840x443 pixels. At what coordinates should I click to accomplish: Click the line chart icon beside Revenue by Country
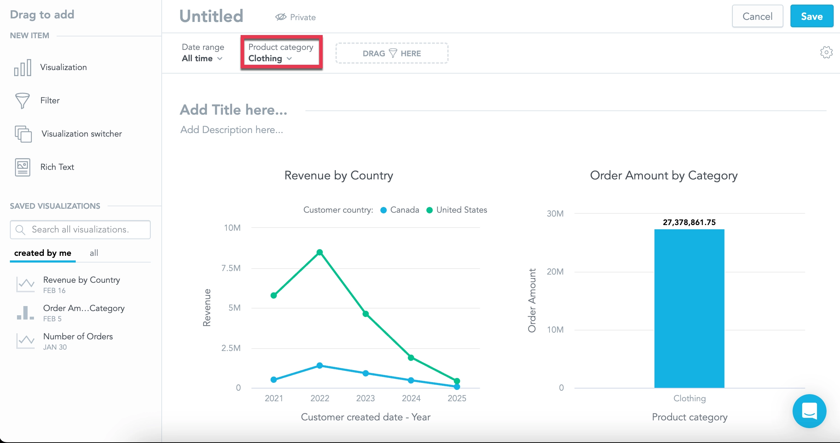[x=25, y=284]
